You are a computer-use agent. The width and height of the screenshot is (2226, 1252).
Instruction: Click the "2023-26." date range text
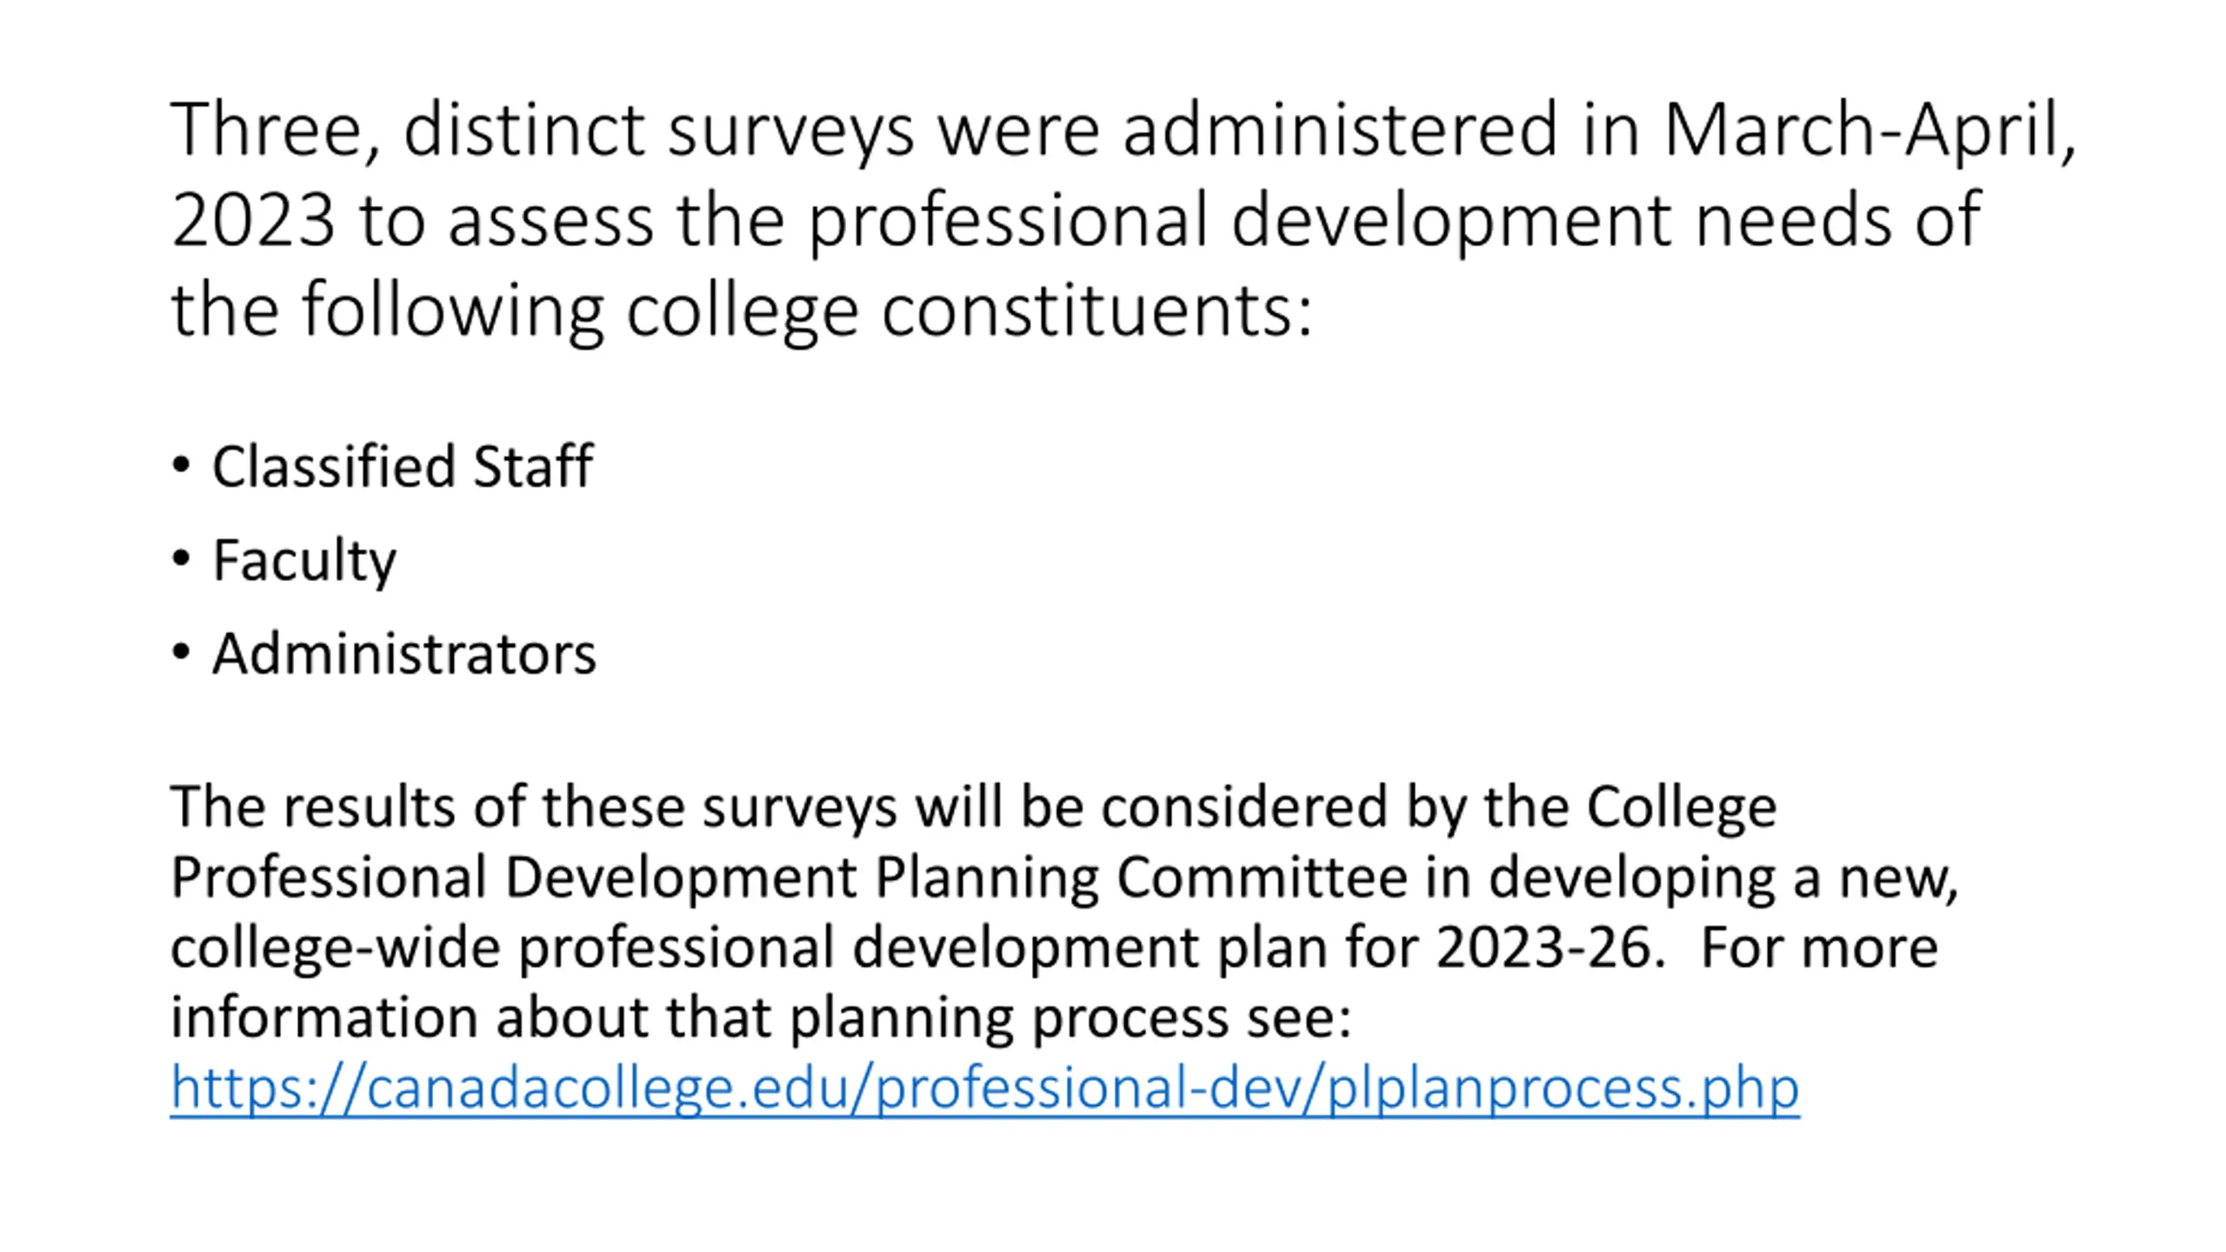[x=1550, y=947]
